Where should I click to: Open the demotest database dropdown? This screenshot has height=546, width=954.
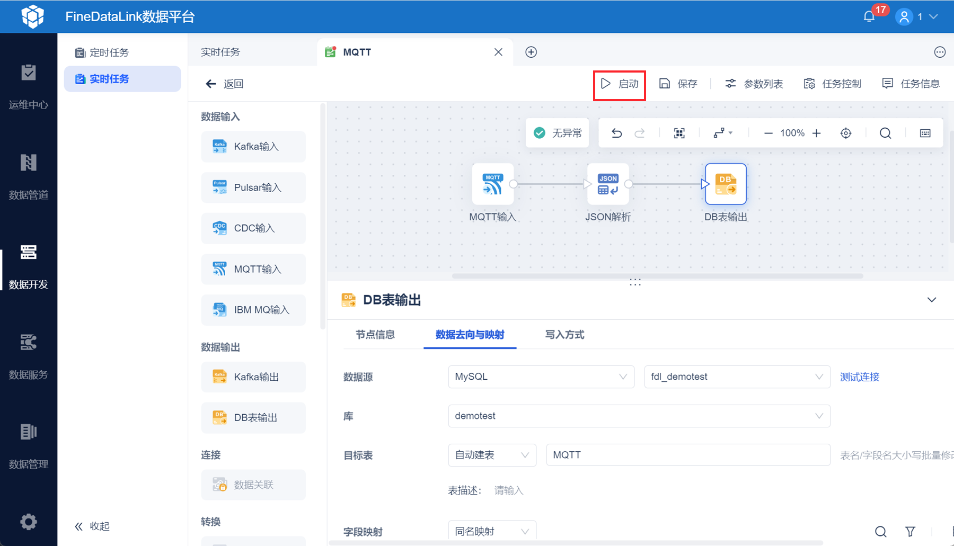pos(639,416)
